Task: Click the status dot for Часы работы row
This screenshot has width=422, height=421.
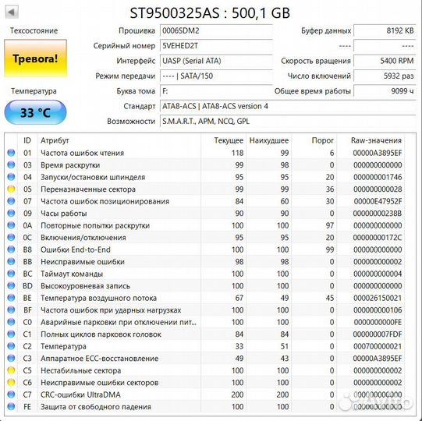Action: point(11,214)
